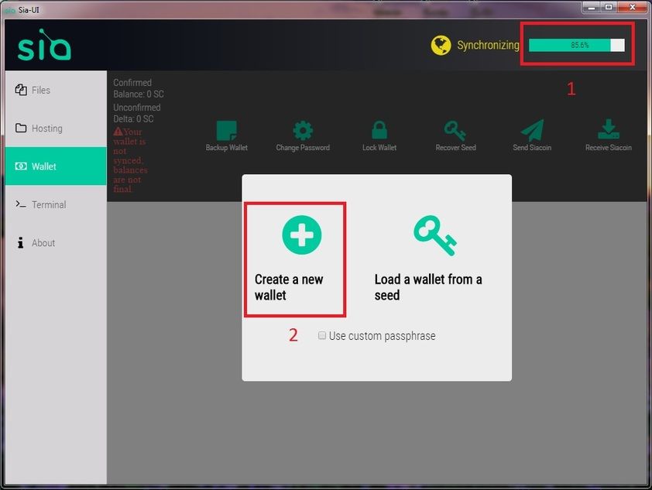Click the Receive Siacoin download icon
This screenshot has width=652, height=490.
609,129
